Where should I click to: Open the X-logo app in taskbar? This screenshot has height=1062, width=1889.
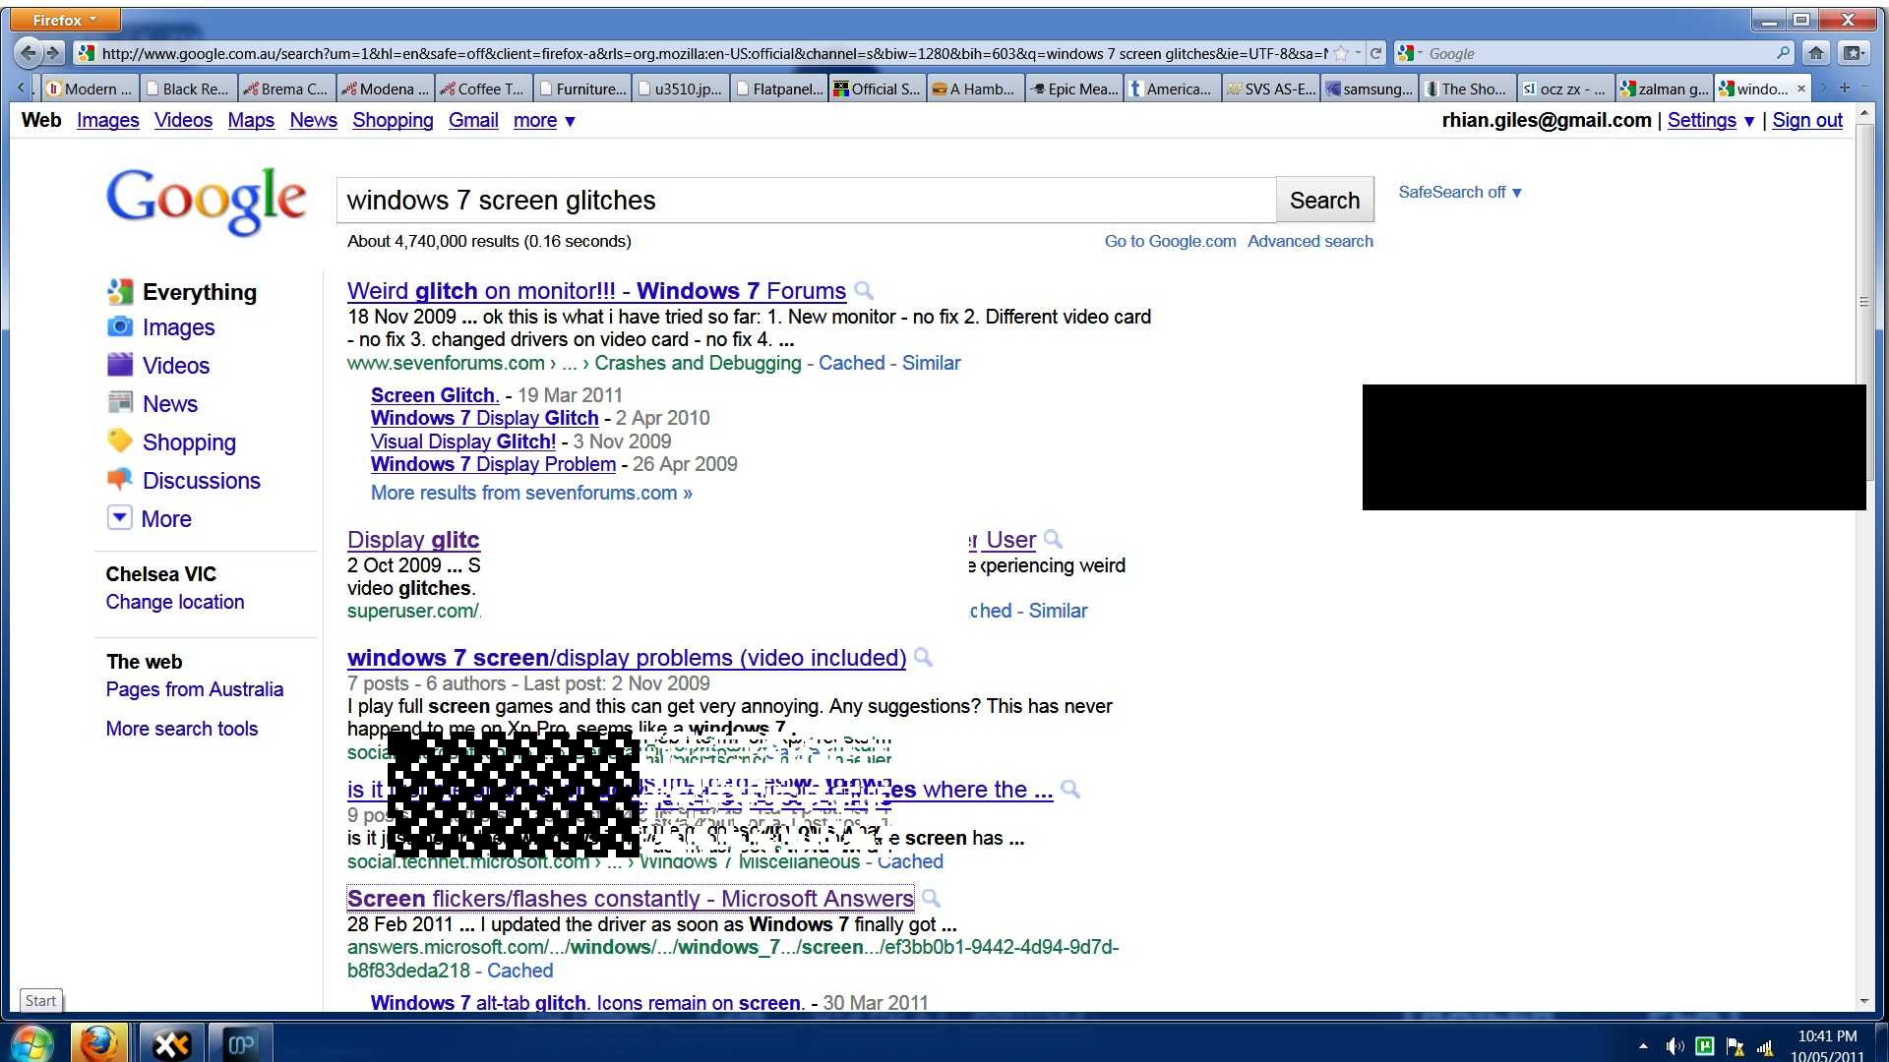click(x=171, y=1043)
